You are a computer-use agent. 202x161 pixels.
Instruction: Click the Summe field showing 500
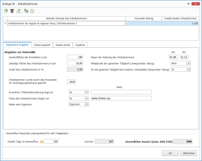click(104, 141)
